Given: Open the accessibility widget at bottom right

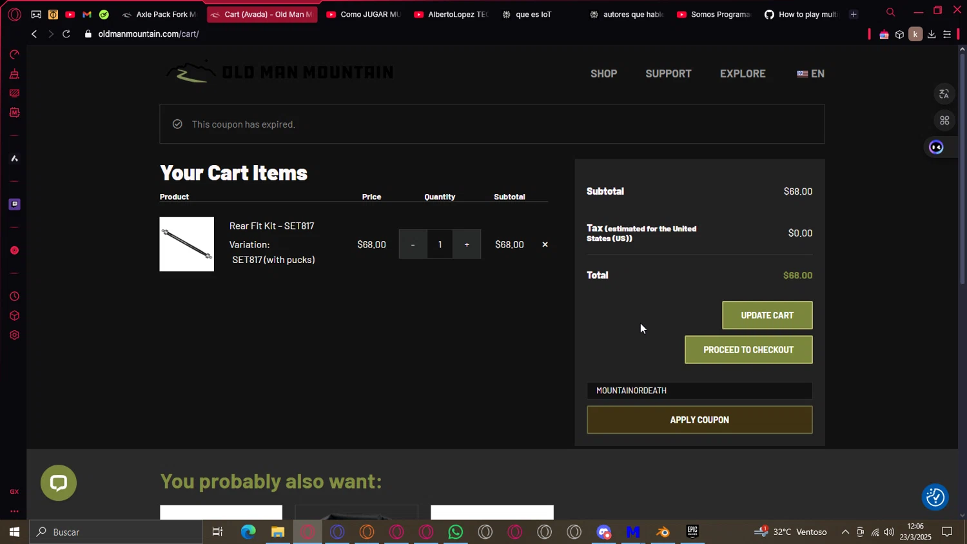Looking at the screenshot, I should 935,497.
